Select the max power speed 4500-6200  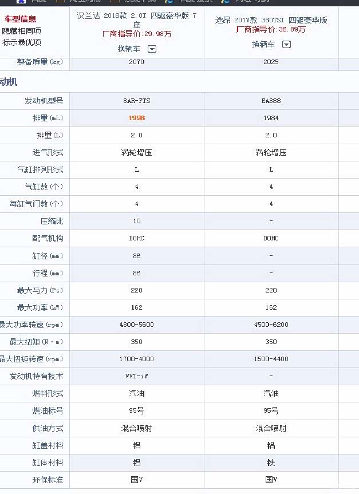pyautogui.click(x=271, y=325)
